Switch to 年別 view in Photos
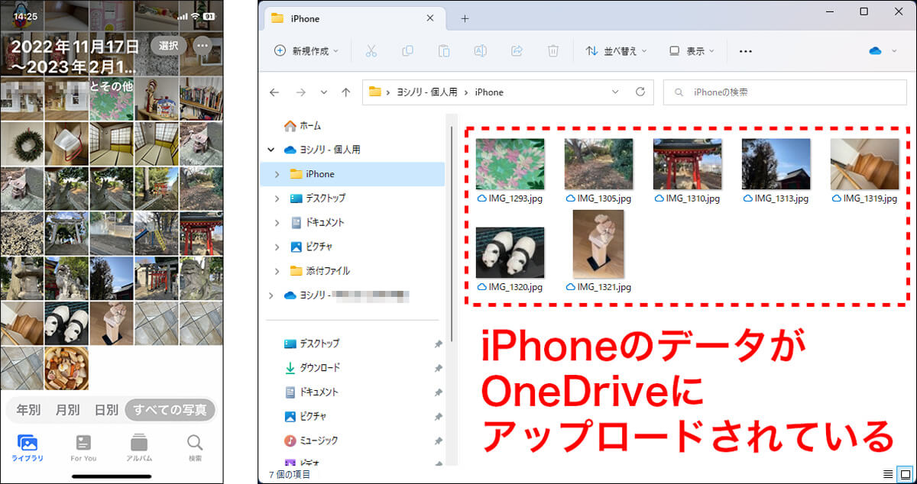The height and width of the screenshot is (484, 917). (x=28, y=410)
